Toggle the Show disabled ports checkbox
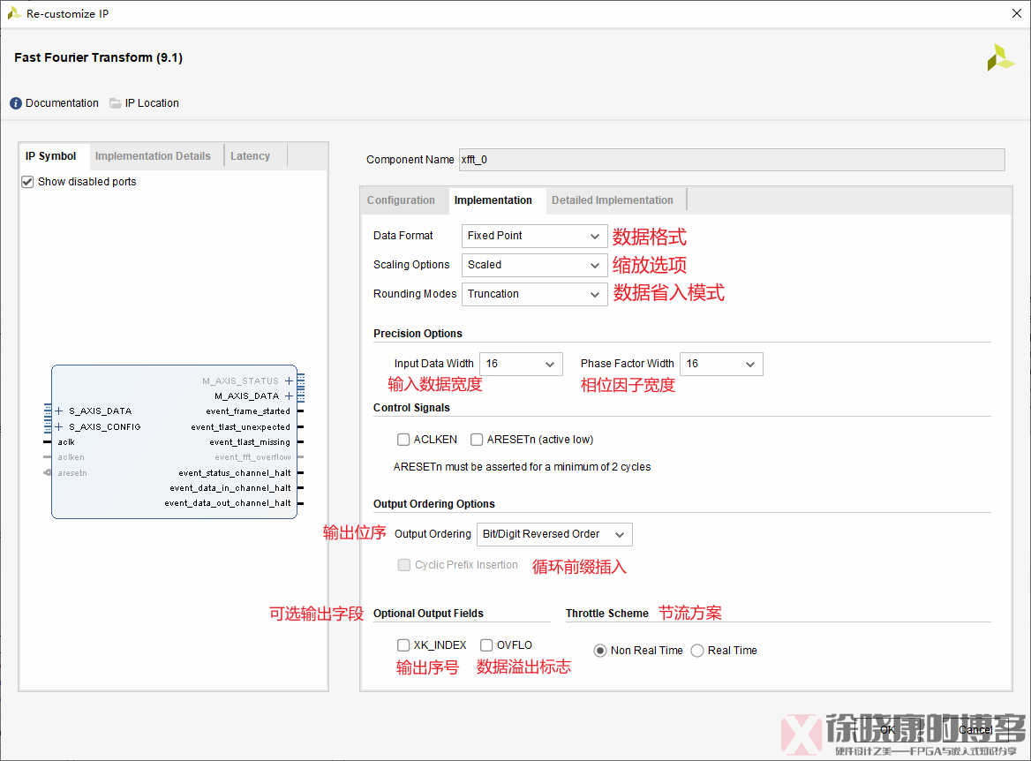Viewport: 1031px width, 761px height. tap(27, 181)
